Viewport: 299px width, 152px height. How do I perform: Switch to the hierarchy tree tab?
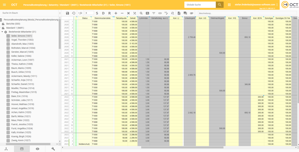coord(6,149)
